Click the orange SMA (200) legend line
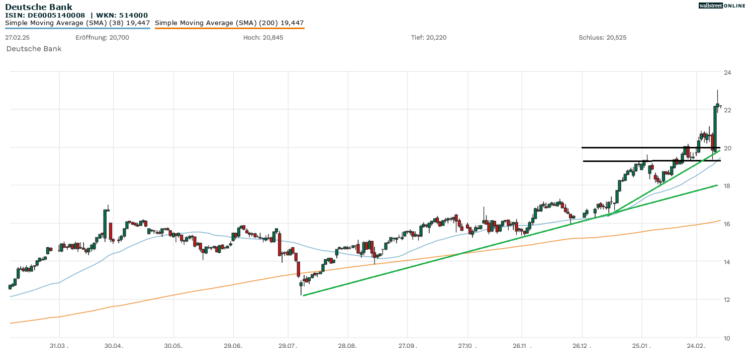 (x=229, y=28)
